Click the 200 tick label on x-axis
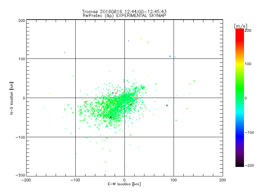Image resolution: width=262 pixels, height=196 pixels. 223,180
